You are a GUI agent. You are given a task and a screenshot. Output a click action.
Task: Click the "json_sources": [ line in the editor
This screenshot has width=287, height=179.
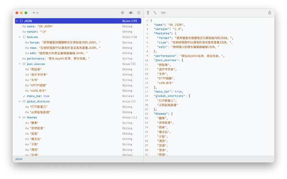tap(168, 60)
